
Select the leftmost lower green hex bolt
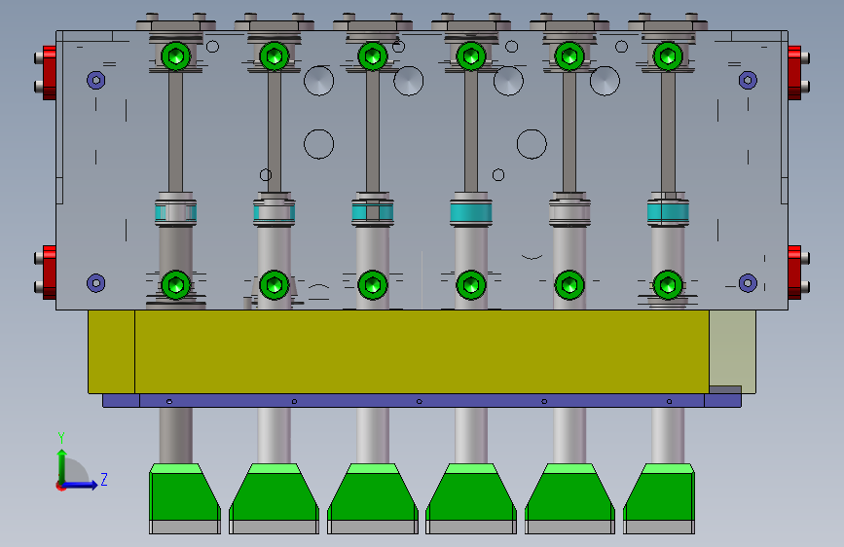175,285
